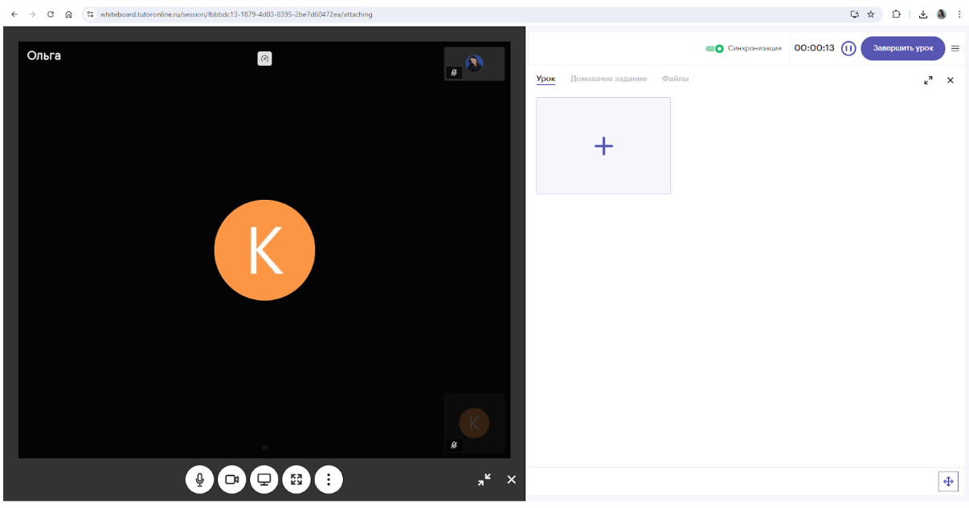The width and height of the screenshot is (969, 508).
Task: Minimize the video panel with the inward arrows
Action: coord(484,479)
